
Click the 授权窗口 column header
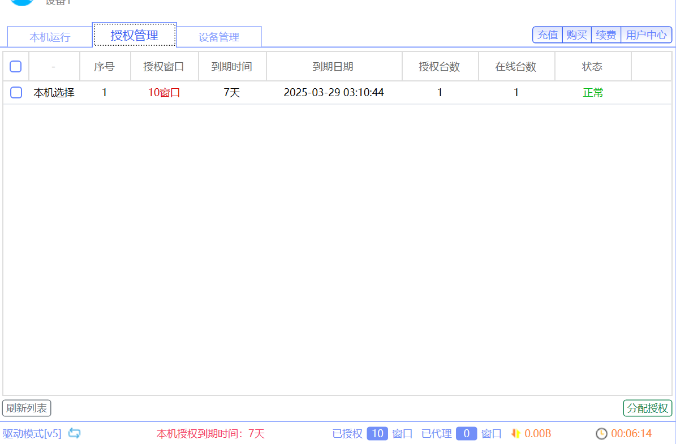(164, 67)
